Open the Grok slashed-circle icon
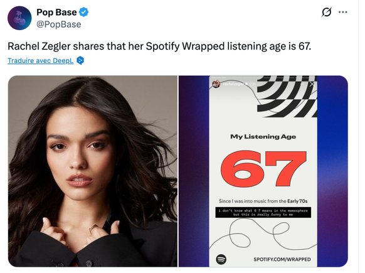This screenshot has width=365, height=273. 326,12
